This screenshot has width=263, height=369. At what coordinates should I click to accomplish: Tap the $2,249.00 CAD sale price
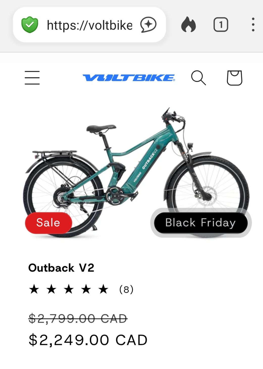tap(88, 340)
